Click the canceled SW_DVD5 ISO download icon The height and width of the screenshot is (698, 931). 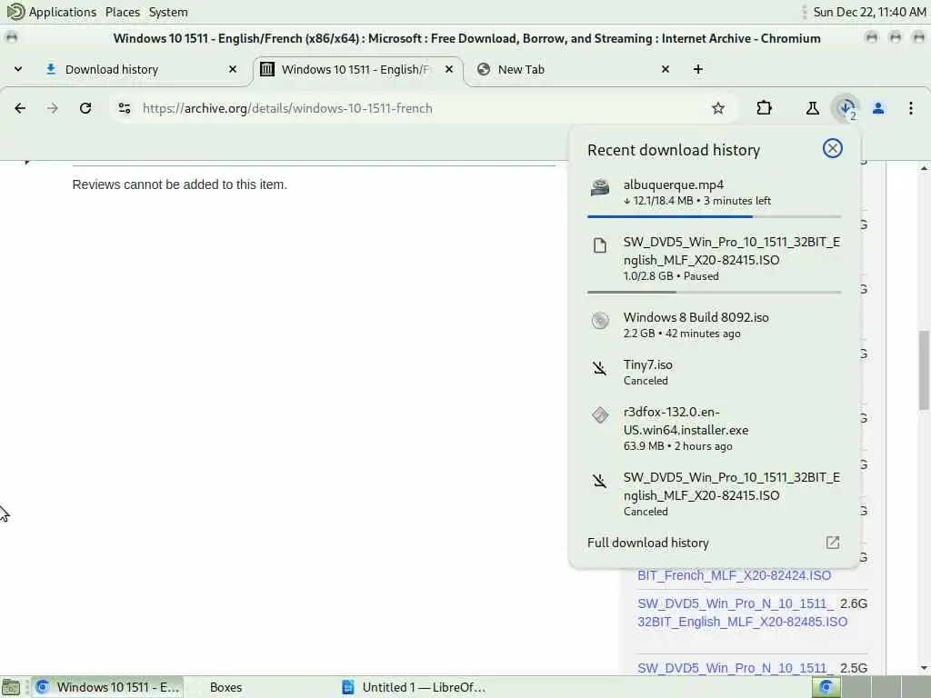point(600,481)
